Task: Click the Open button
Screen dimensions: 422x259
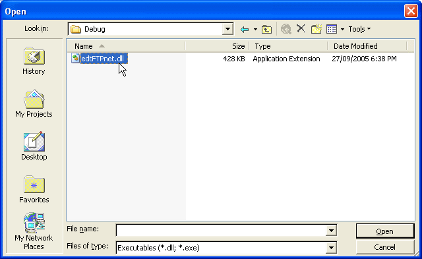Action: (x=385, y=231)
